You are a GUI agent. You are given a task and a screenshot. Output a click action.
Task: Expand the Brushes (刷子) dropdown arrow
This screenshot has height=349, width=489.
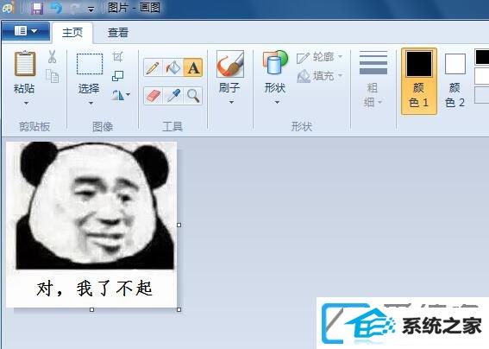tap(231, 102)
